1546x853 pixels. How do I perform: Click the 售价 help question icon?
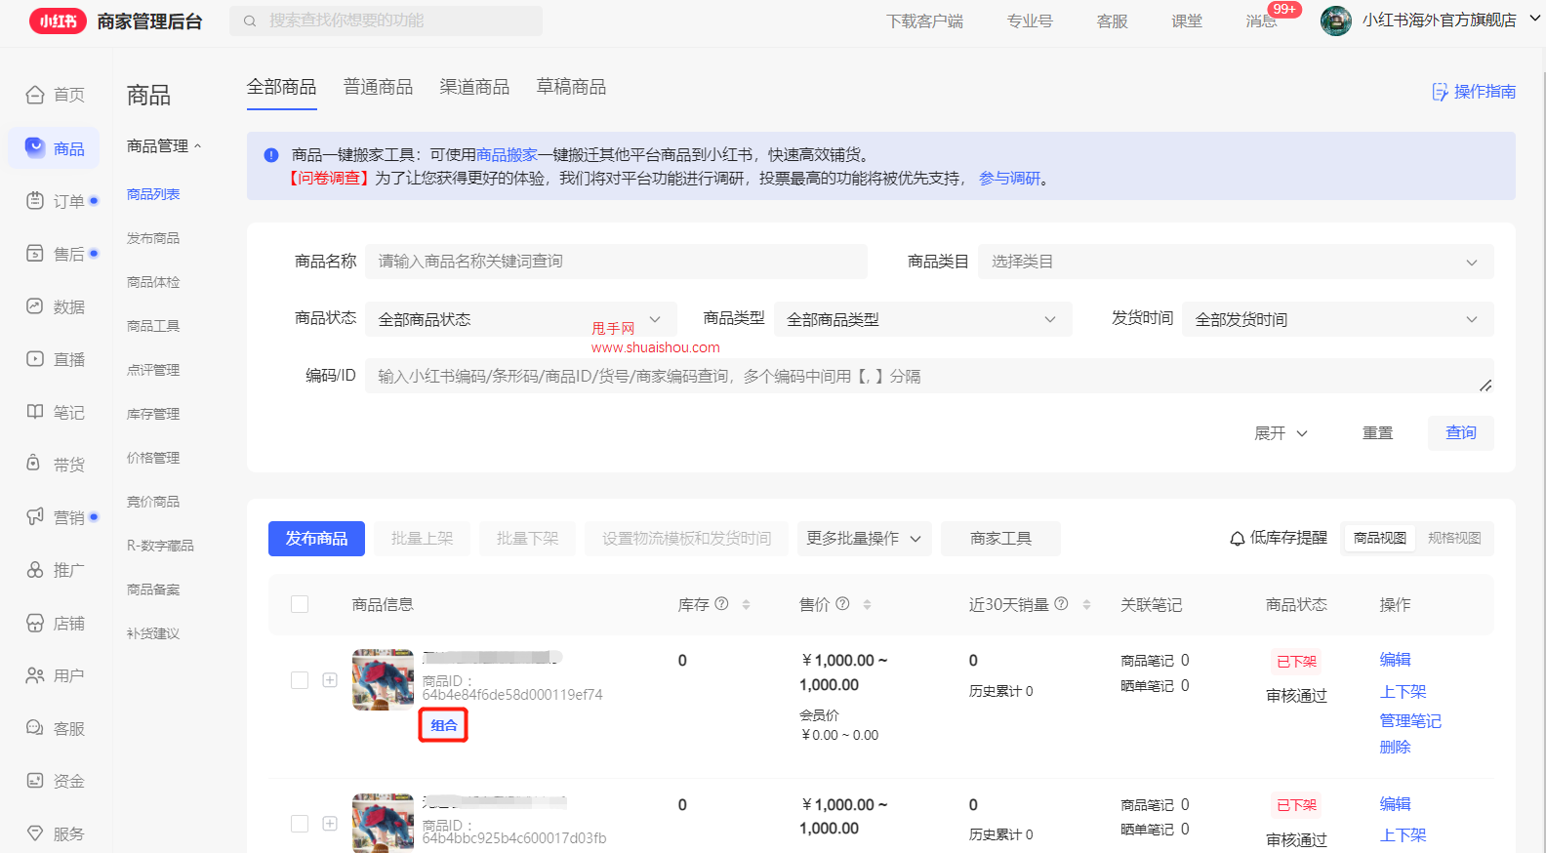[842, 604]
